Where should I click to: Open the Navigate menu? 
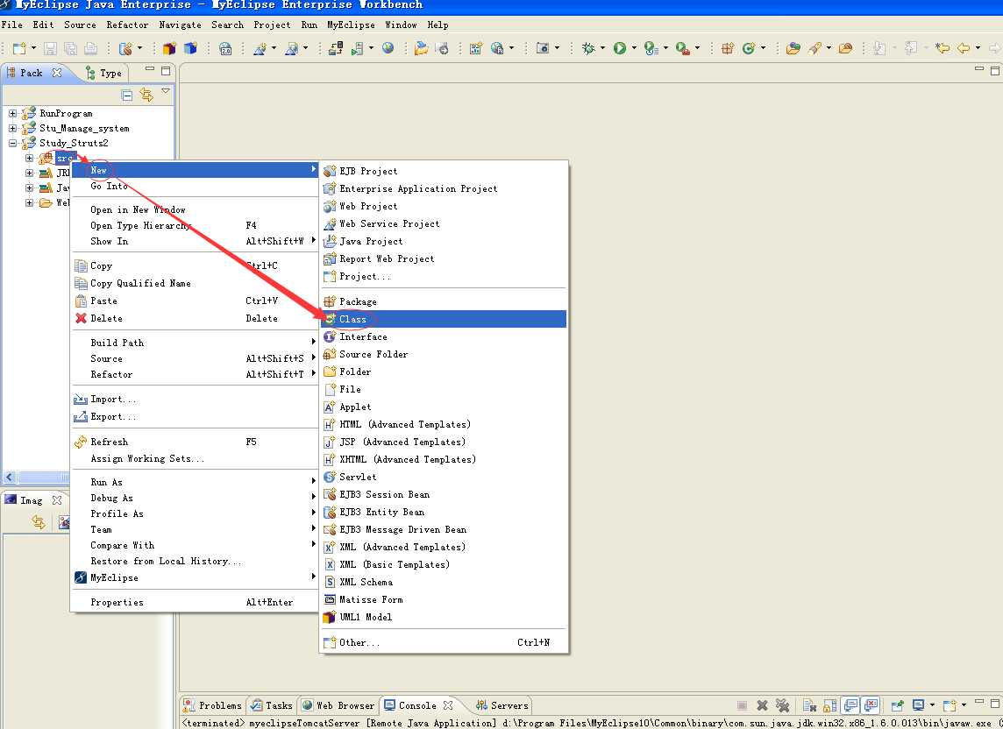click(180, 25)
